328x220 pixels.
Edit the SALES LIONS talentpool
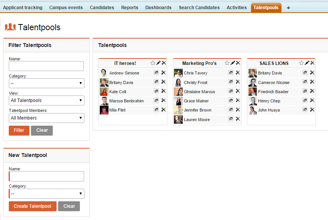tap(307, 63)
